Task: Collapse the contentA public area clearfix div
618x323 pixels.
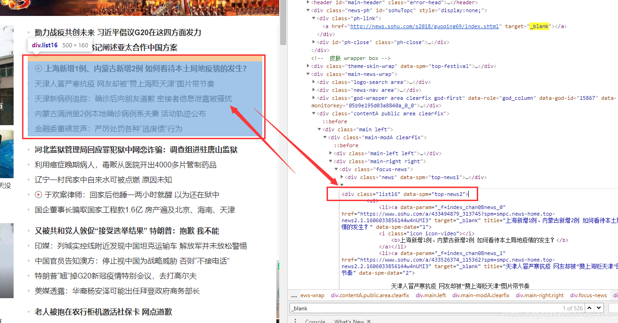Action: pyautogui.click(x=314, y=113)
